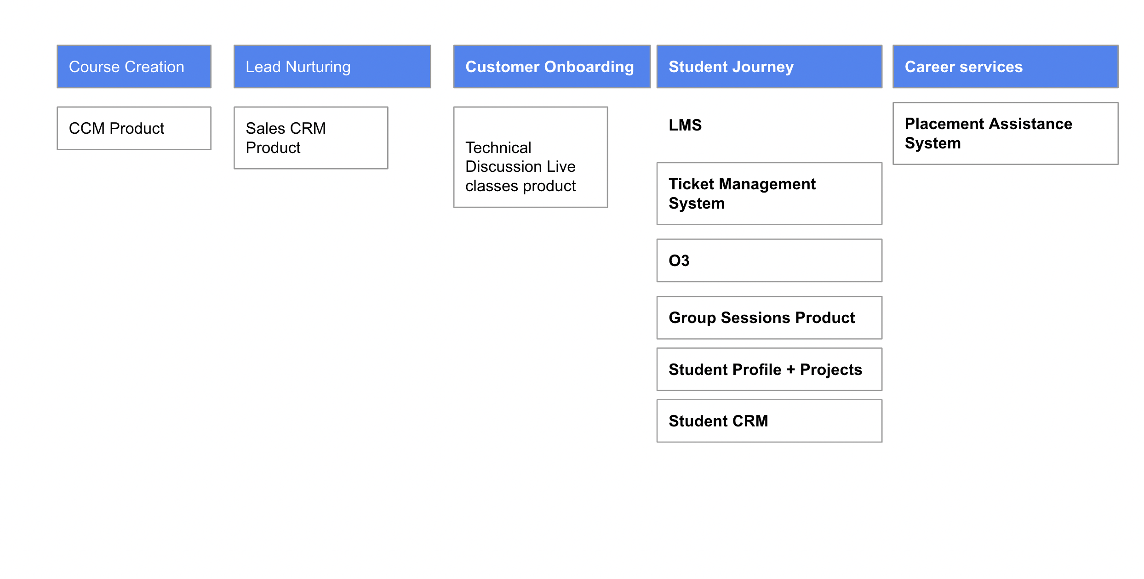
Task: Click the LMS label
Action: (685, 125)
